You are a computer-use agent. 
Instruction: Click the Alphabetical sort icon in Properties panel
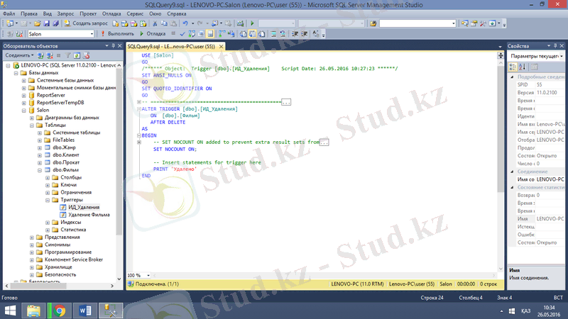pos(522,67)
